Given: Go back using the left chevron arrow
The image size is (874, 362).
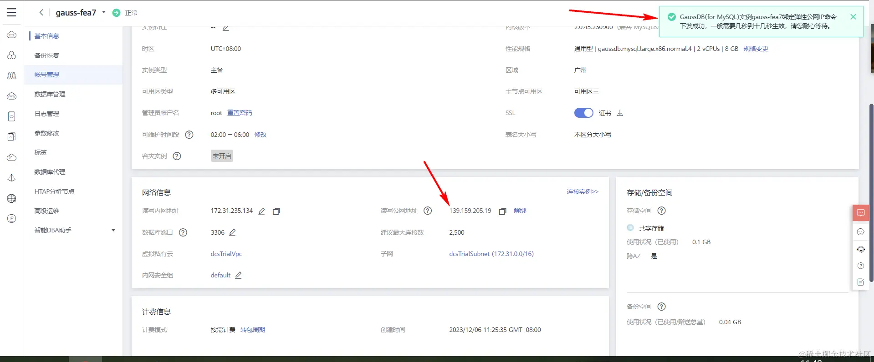Looking at the screenshot, I should click(41, 13).
